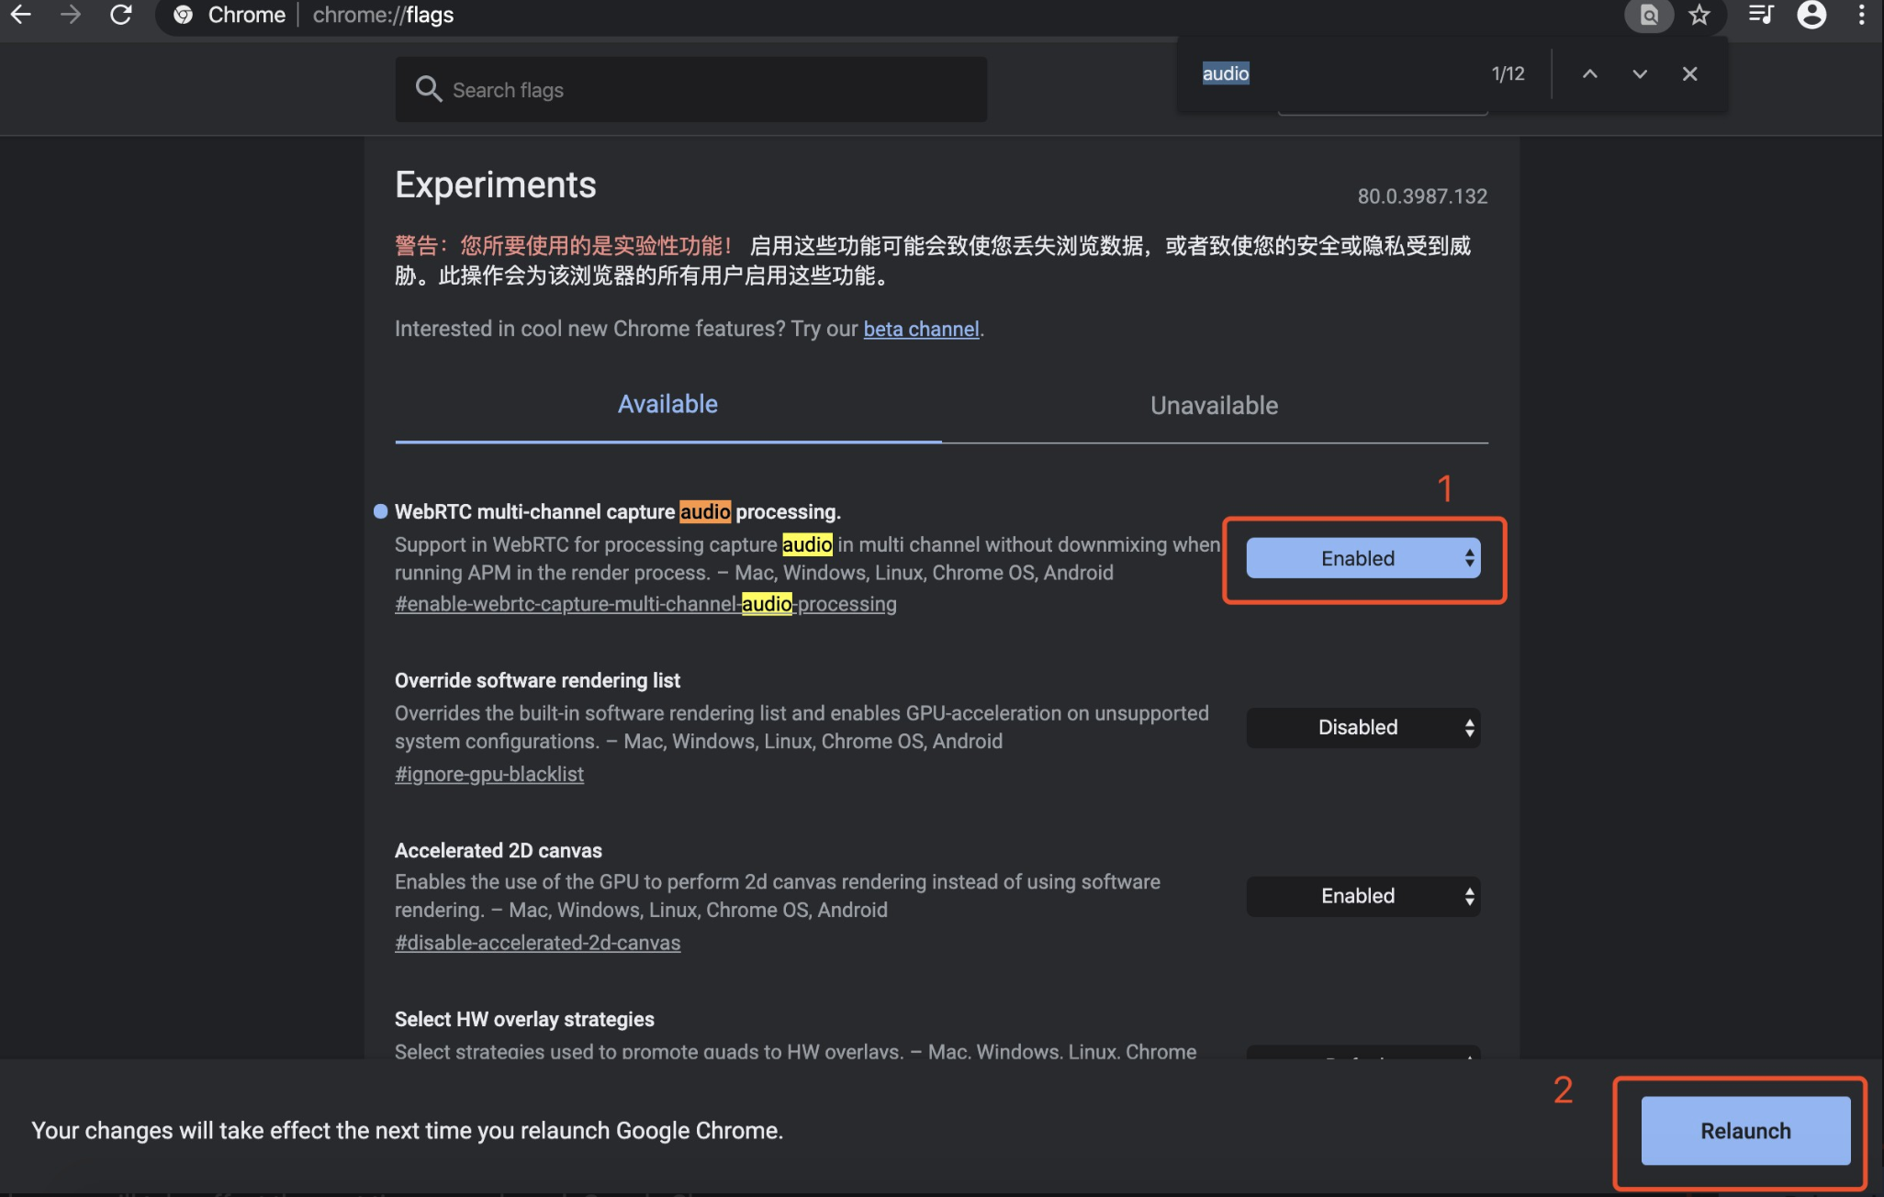Image resolution: width=1884 pixels, height=1197 pixels.
Task: Click the Chrome site info icon
Action: 183,15
